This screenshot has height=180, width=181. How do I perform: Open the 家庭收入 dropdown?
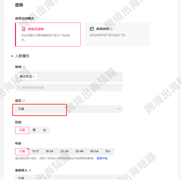69,178
